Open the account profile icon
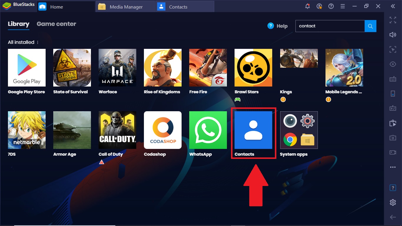Screen dimensions: 402x226 319,6
